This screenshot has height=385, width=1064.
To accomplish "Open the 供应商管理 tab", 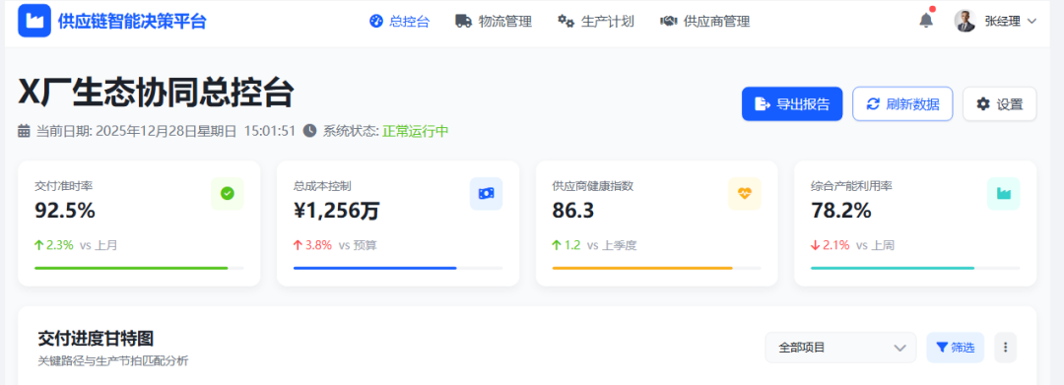I will coord(705,21).
